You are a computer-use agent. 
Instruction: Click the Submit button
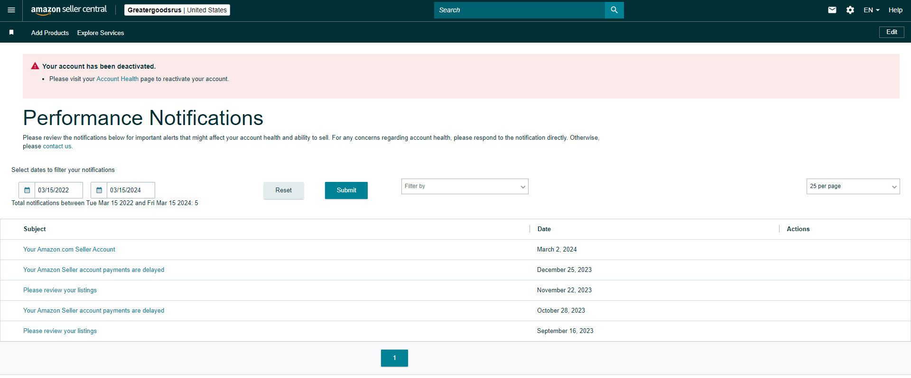click(346, 190)
